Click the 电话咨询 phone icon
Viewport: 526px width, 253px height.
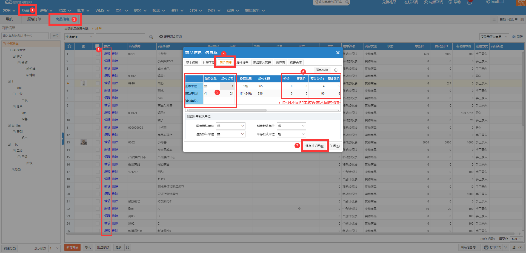click(x=426, y=2)
